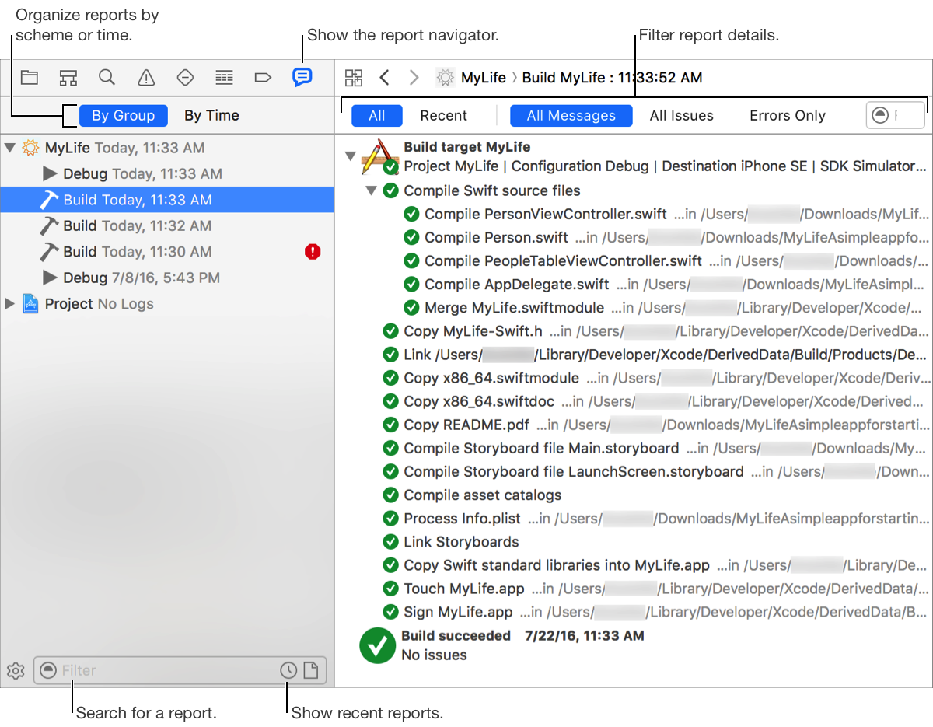933x727 pixels.
Task: Show the issue navigator warning icon
Action: coord(146,77)
